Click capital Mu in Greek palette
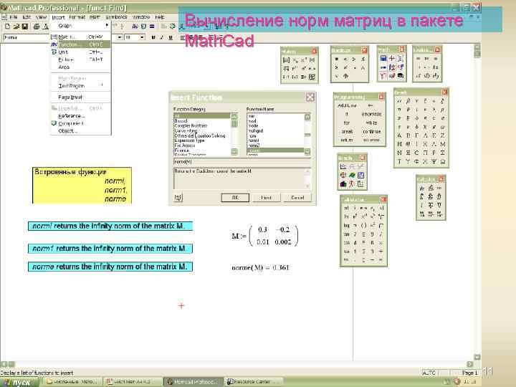The height and width of the screenshot is (387, 516). pyautogui.click(x=443, y=144)
